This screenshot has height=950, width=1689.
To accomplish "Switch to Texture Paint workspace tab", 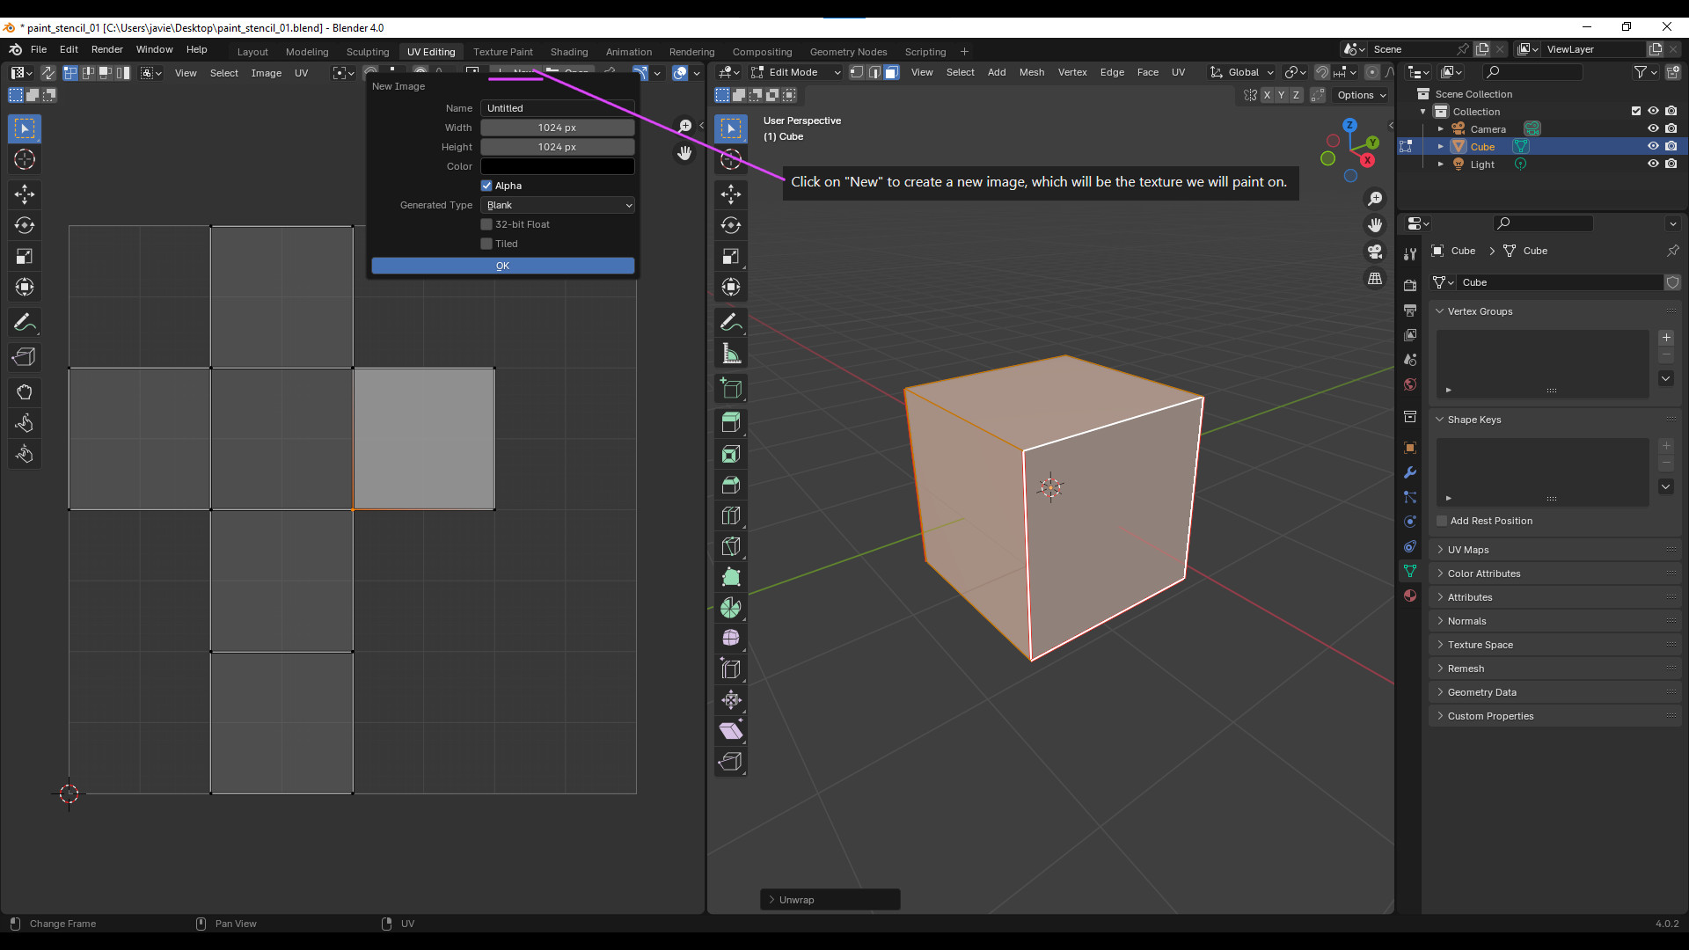I will (x=502, y=52).
